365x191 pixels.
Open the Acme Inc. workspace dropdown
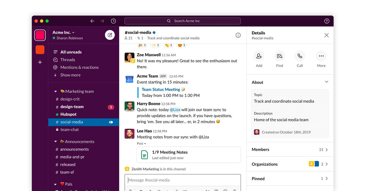click(64, 33)
